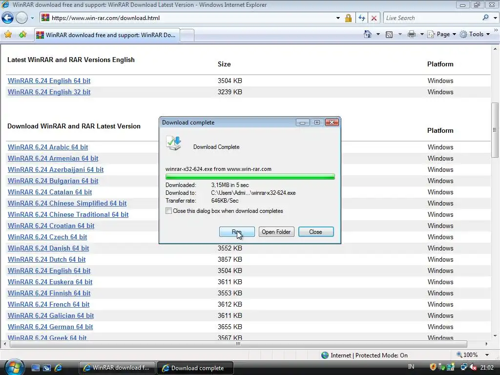Select the WinRAR download page tab
The height and width of the screenshot is (375, 500).
(107, 35)
